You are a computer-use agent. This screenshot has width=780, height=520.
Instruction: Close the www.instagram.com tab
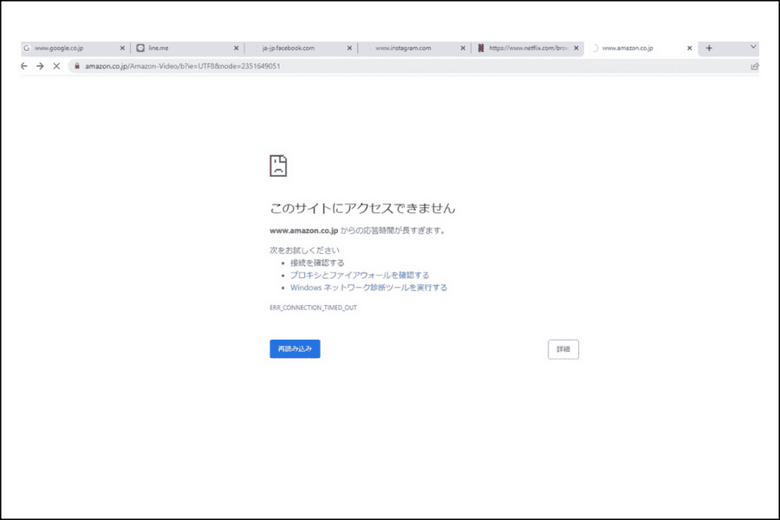pyautogui.click(x=463, y=49)
